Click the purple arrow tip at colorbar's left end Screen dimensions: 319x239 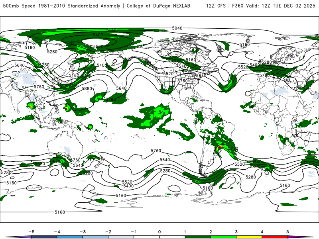[x=19, y=237]
